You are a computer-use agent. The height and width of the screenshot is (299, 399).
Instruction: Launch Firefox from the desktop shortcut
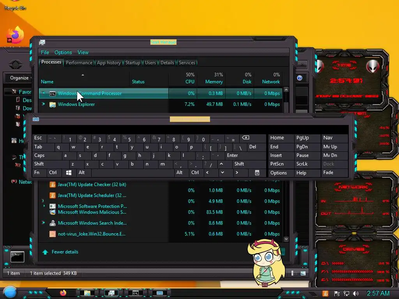[x=15, y=35]
